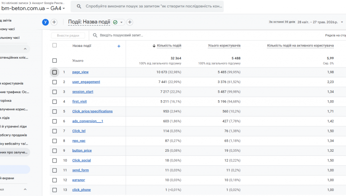Click the search magnifier icon in top bar
This screenshot has height=196, width=346.
79,6
